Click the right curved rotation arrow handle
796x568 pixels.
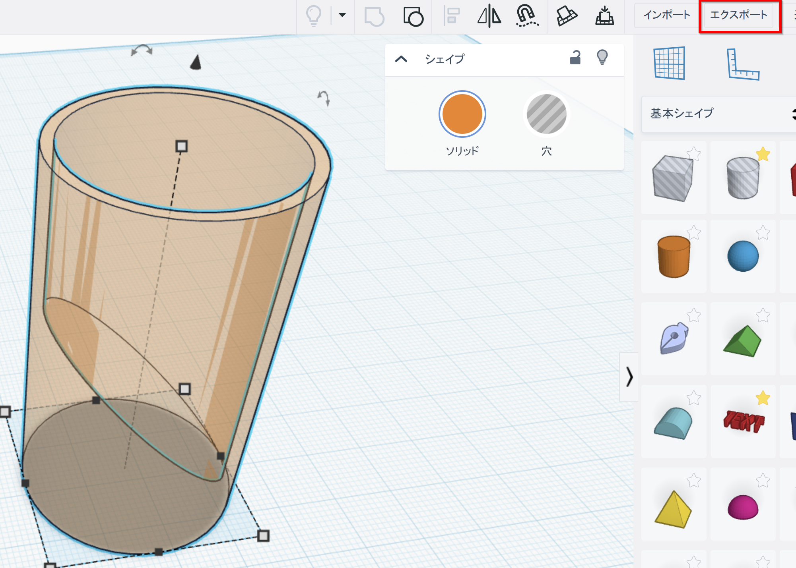pos(324,98)
